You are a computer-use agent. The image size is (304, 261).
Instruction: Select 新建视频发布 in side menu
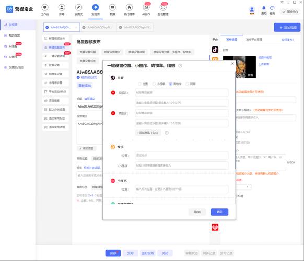(55, 38)
